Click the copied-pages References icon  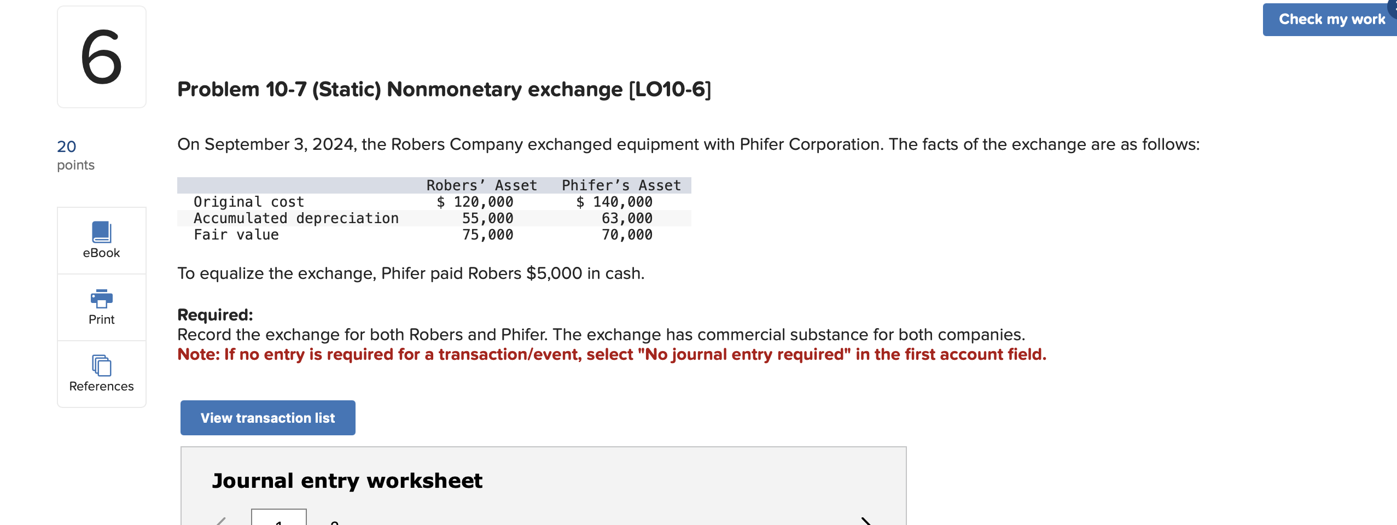(x=101, y=366)
